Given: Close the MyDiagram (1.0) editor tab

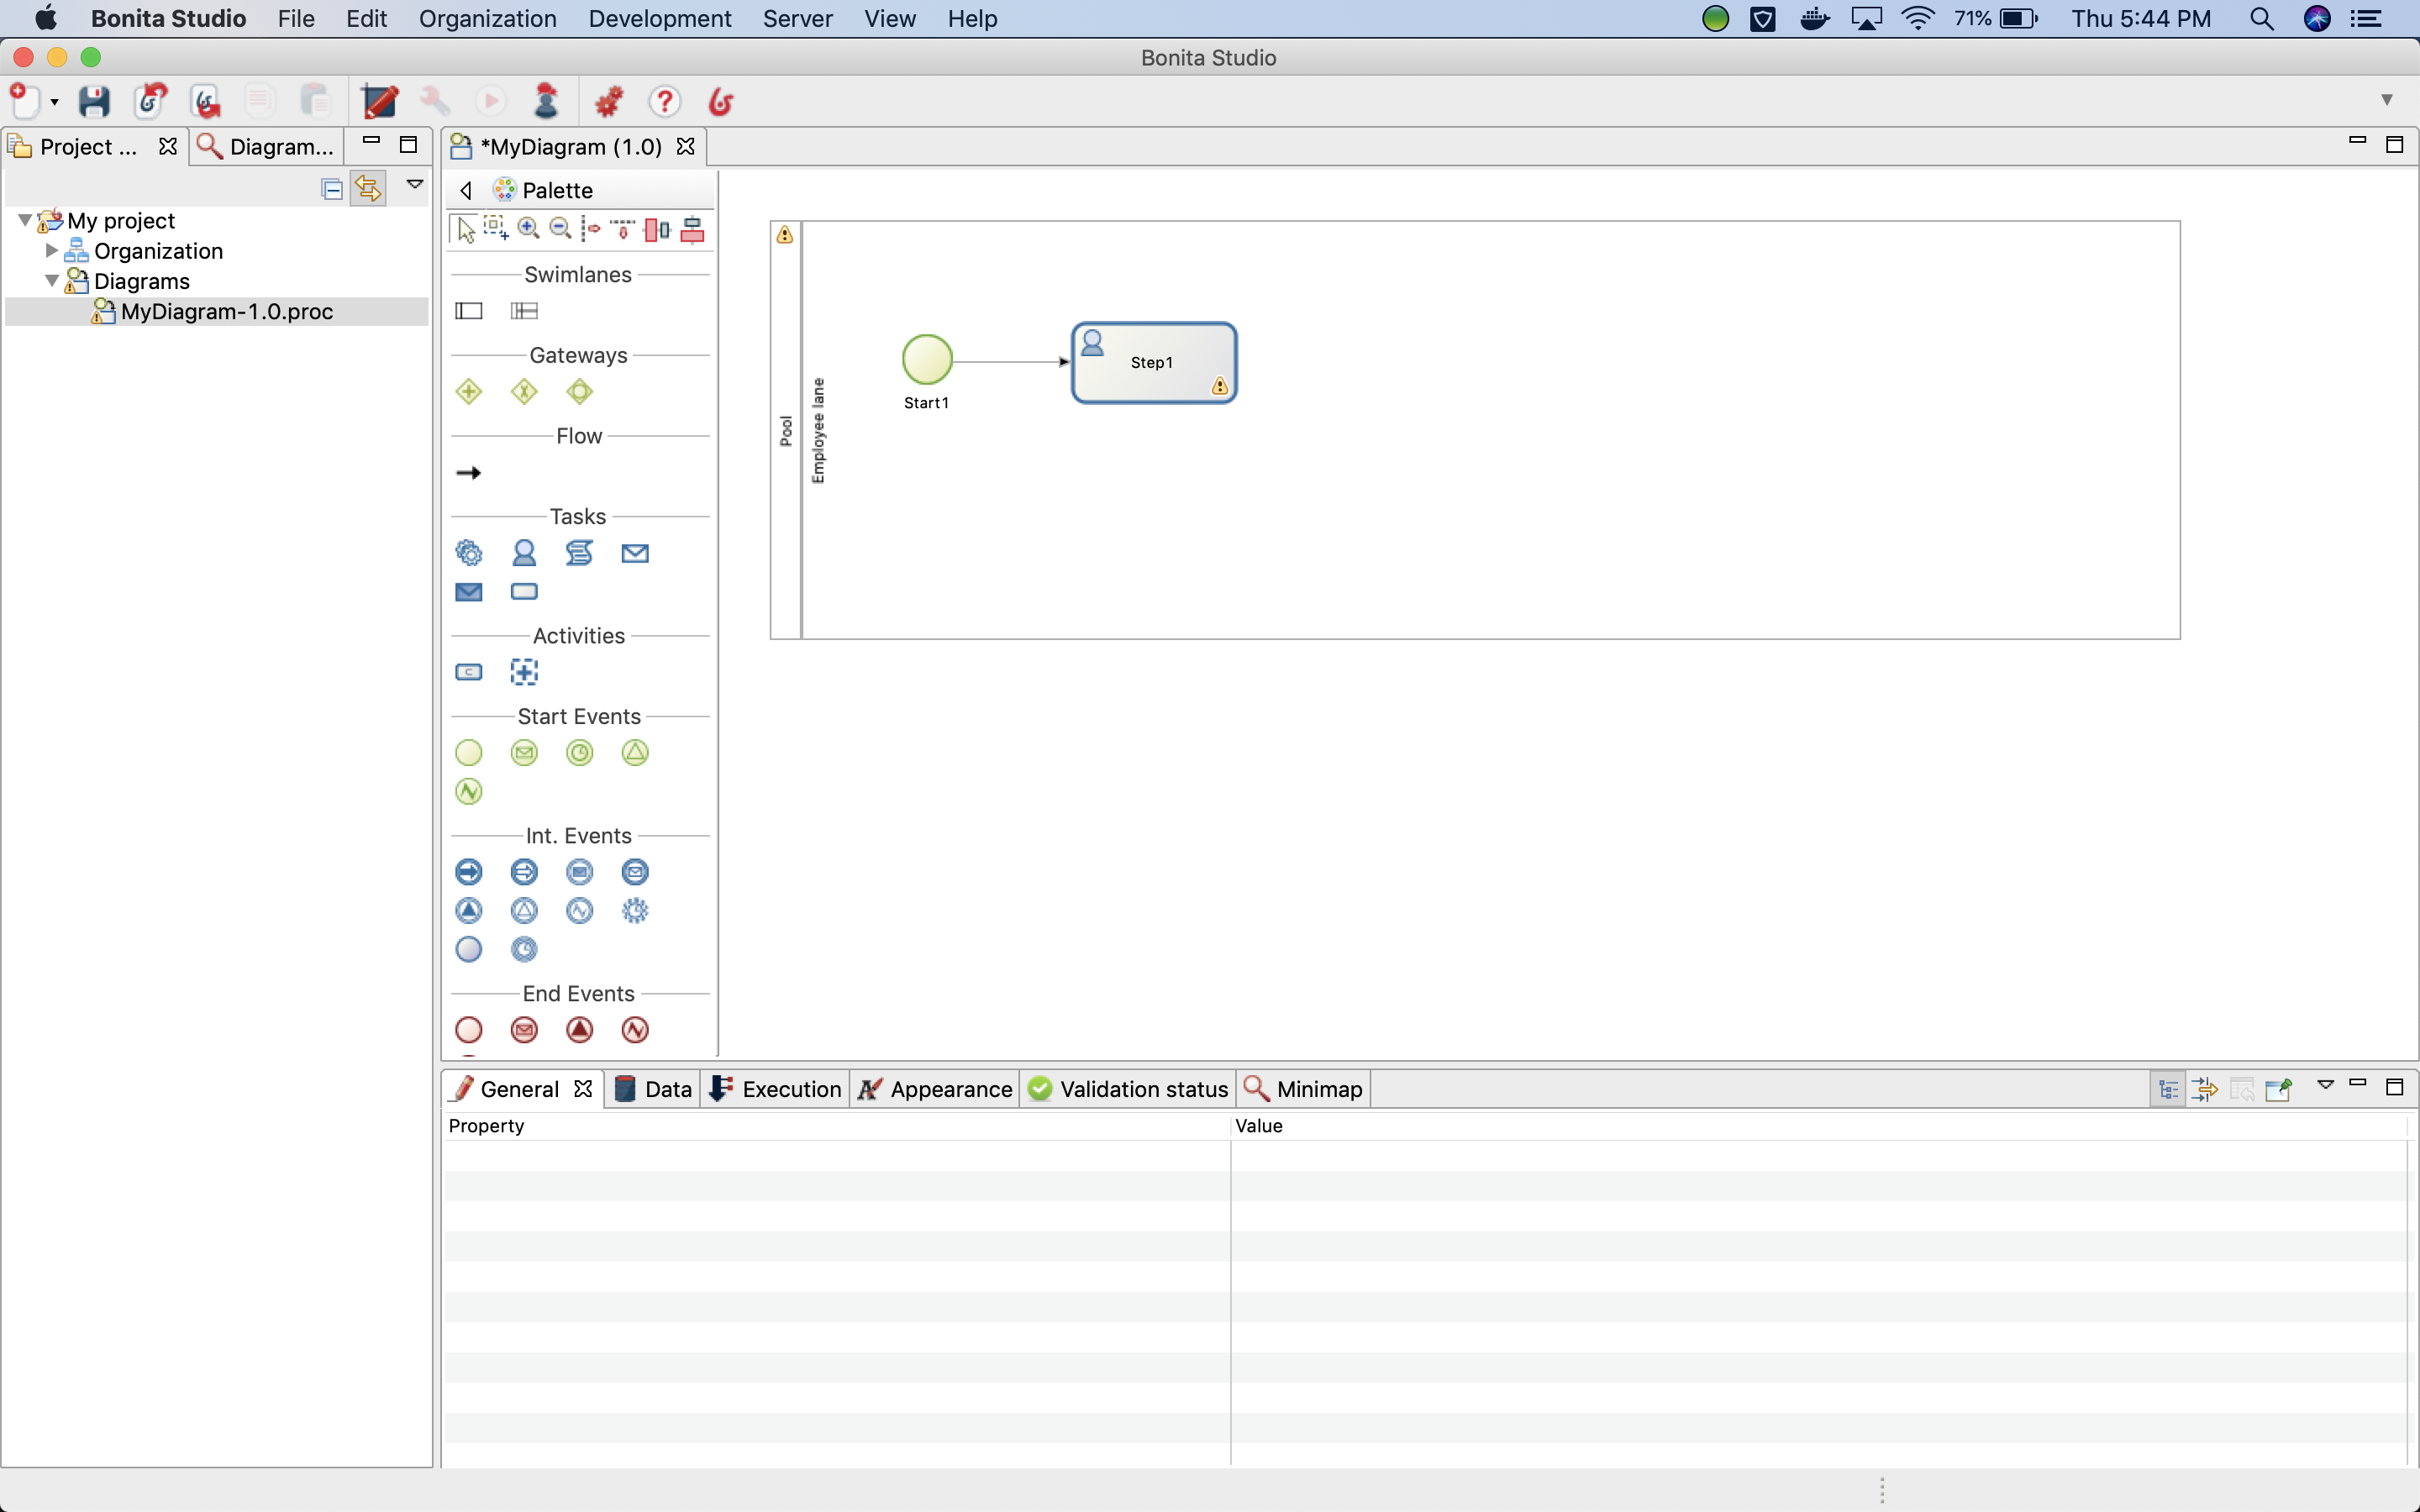Looking at the screenshot, I should [x=686, y=146].
